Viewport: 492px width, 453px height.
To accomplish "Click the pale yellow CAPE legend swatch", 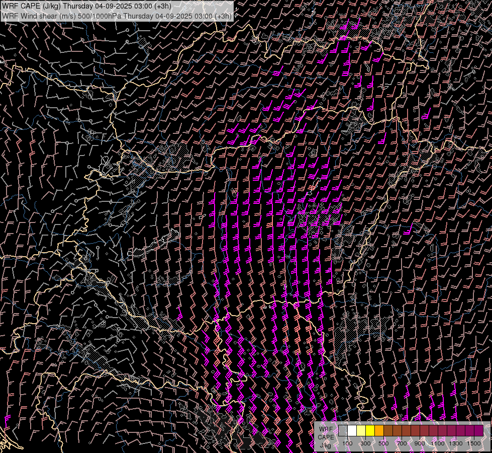I will tap(361, 431).
